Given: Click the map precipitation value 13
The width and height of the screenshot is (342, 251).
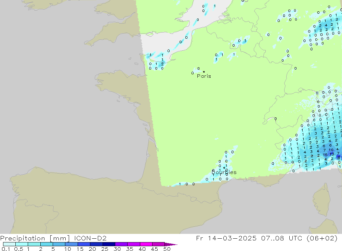Looking at the screenshot, I should [332, 154].
